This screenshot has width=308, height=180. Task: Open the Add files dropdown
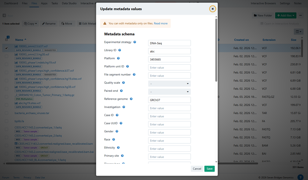(285, 15)
